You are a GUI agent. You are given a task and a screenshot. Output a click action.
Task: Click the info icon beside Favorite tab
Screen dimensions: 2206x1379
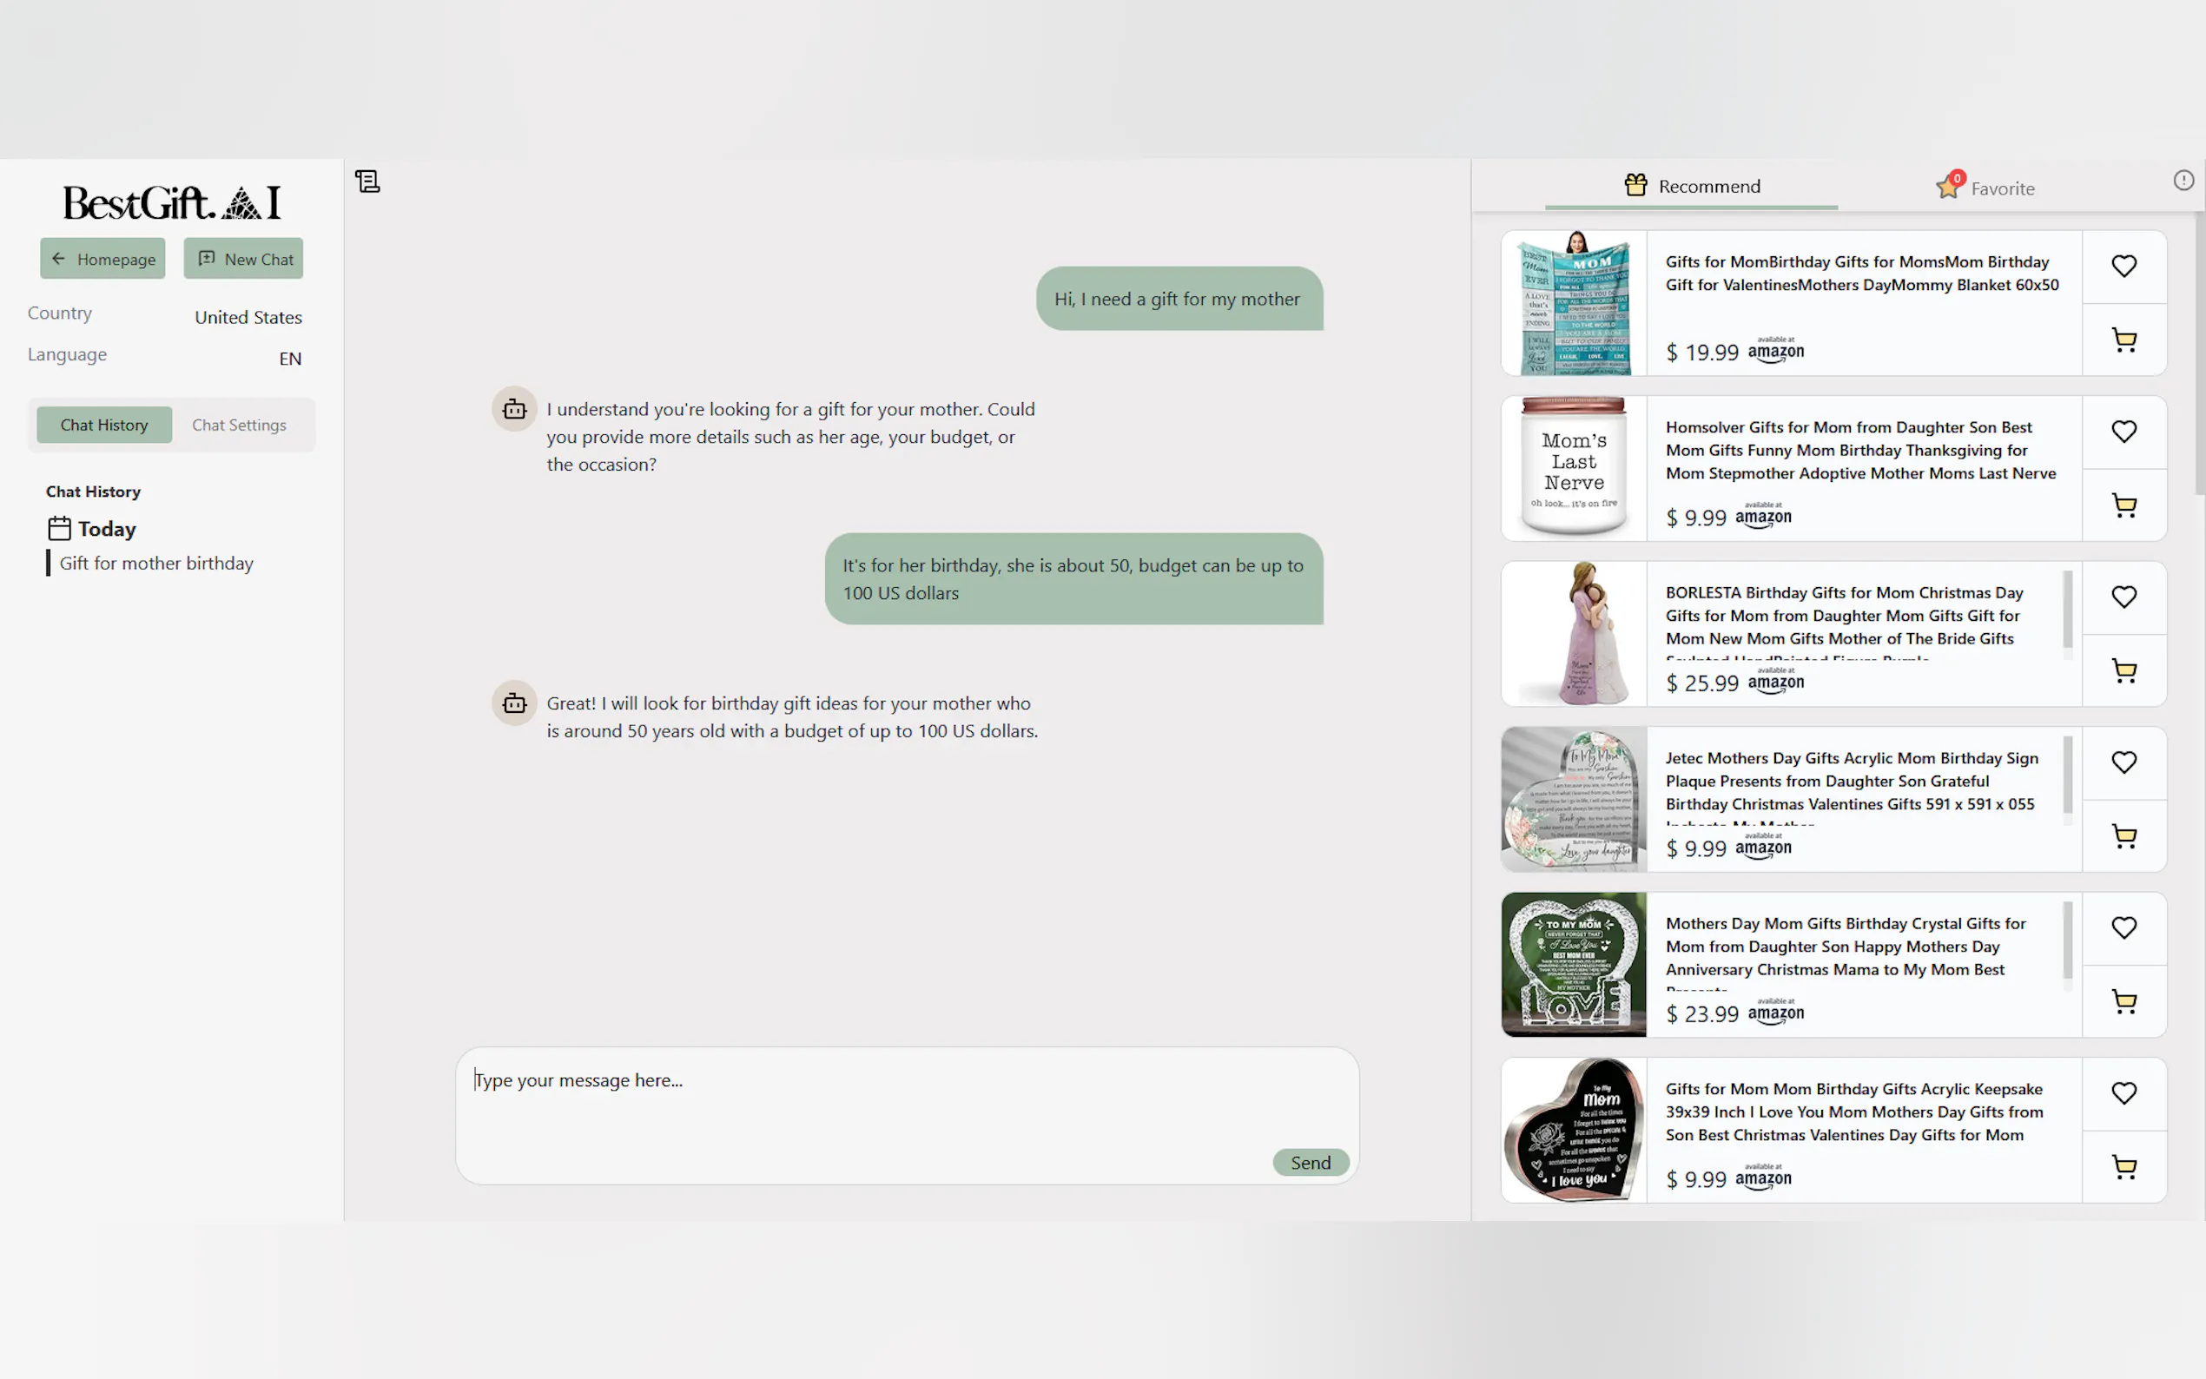[2183, 181]
